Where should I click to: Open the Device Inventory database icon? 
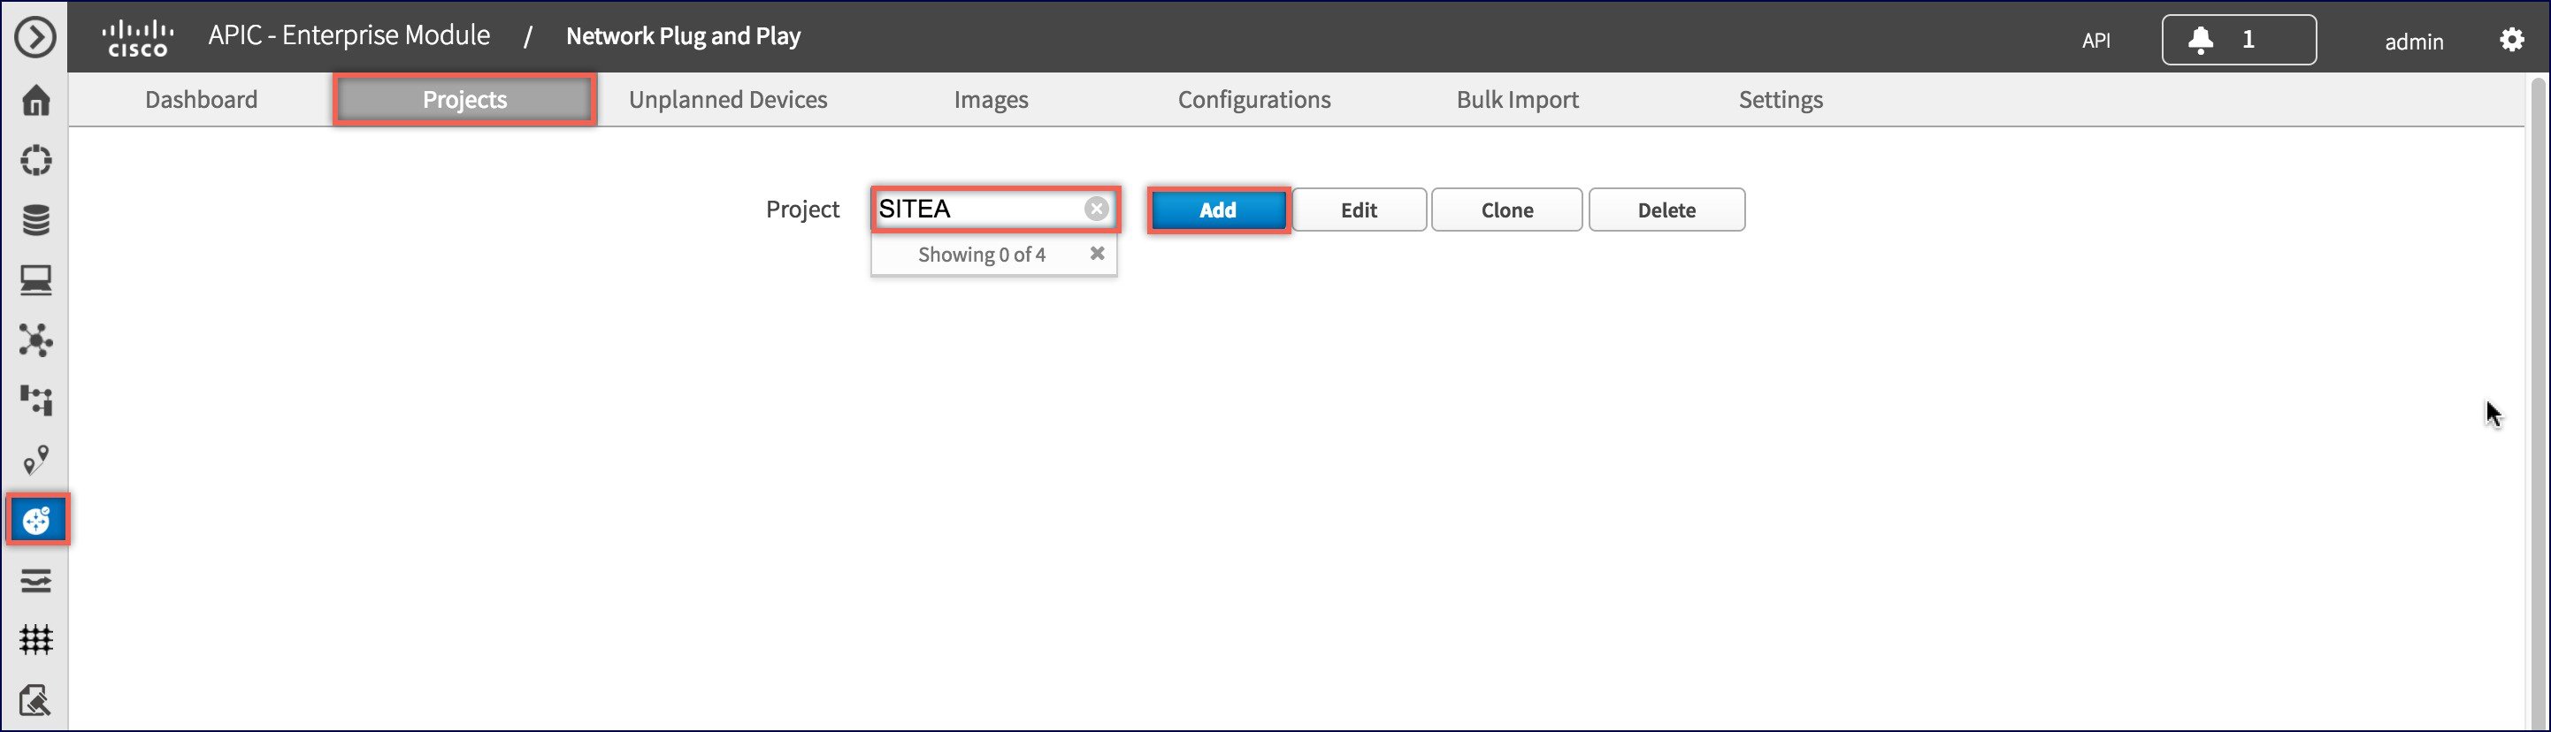tap(36, 219)
